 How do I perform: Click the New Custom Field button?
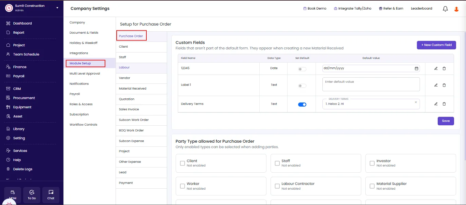[436, 45]
